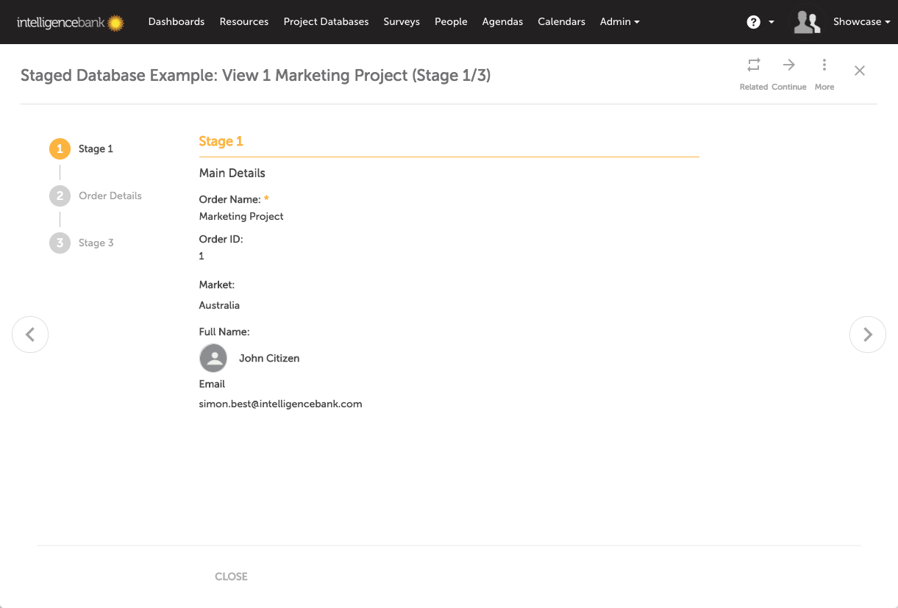Go to the next record arrow
898x608 pixels.
pos(867,335)
